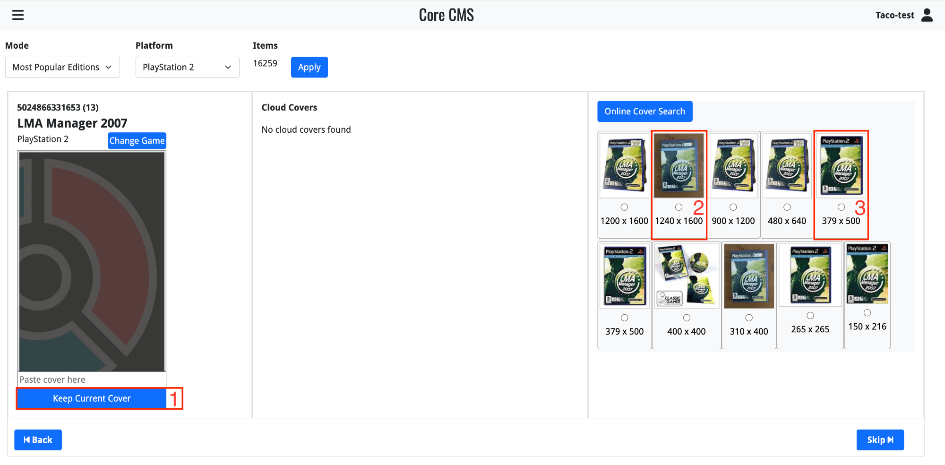Click the Taco-test username text
Image resolution: width=945 pixels, height=465 pixels.
pos(895,15)
